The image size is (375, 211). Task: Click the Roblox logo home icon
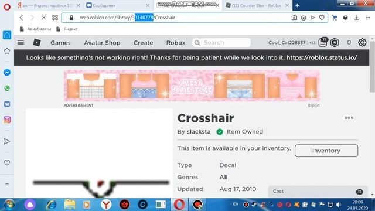point(36,43)
